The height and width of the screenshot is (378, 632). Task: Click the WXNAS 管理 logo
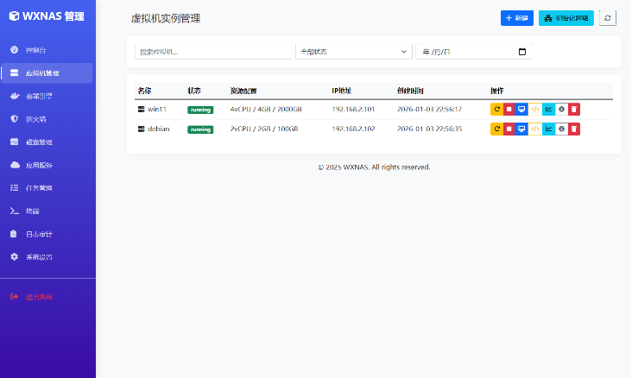(47, 16)
